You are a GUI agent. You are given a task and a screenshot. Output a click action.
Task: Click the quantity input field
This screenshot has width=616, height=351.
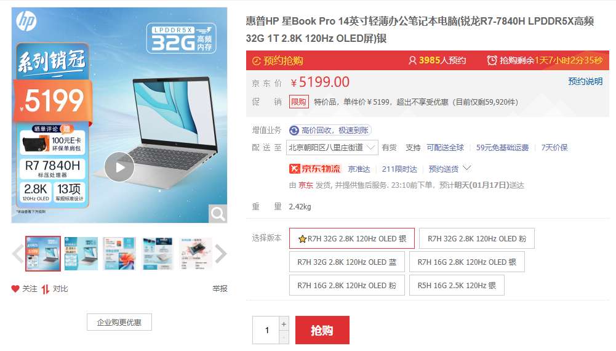tap(266, 330)
